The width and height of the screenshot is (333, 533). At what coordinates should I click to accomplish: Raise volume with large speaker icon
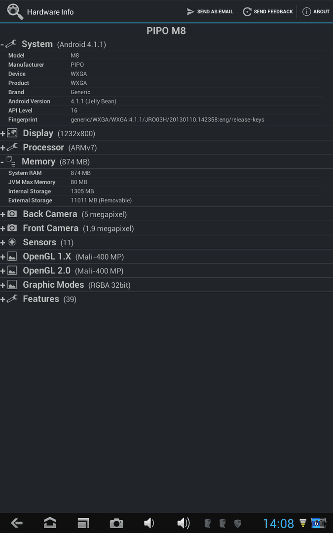point(184,523)
